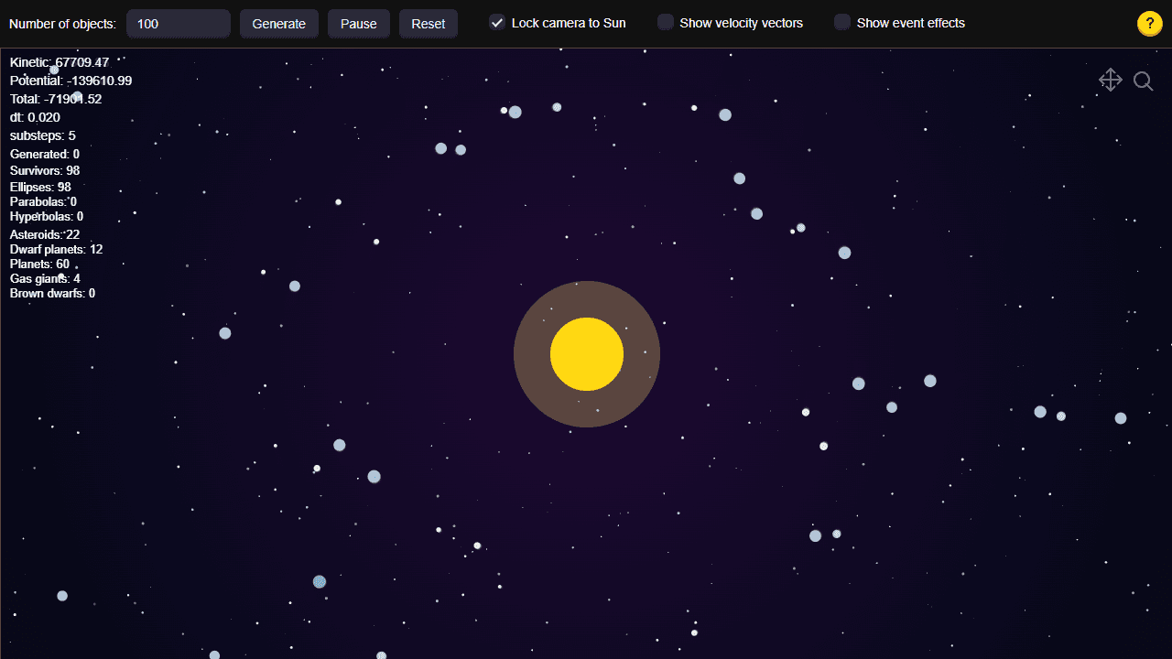Click the Gas giants: 4 stat
Viewport: 1172px width, 659px height.
[45, 278]
